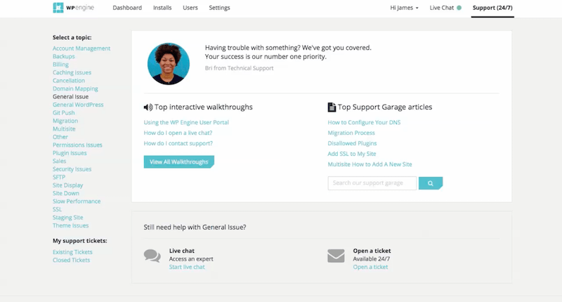This screenshot has width=562, height=302.
Task: Click the document icon beside Support Garage articles
Action: [x=332, y=107]
